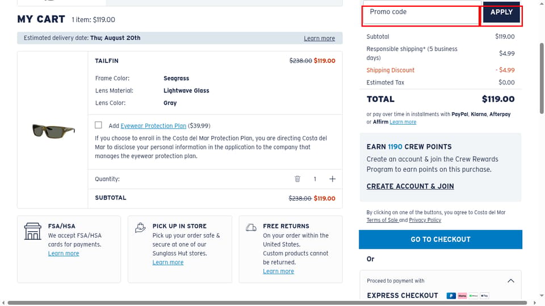Screen dimensions: 545x306
Task: Click the 1 item: $119.00 cart count
Action: [x=93, y=20]
